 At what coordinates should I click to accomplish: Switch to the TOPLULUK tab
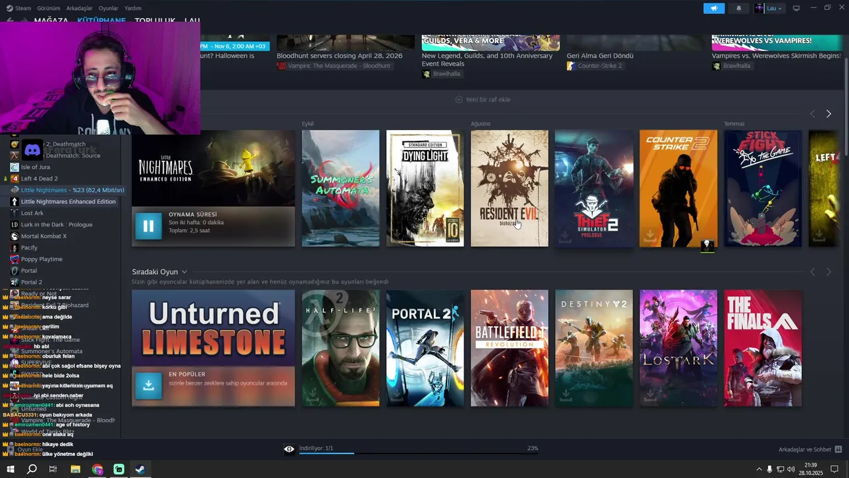pyautogui.click(x=155, y=21)
